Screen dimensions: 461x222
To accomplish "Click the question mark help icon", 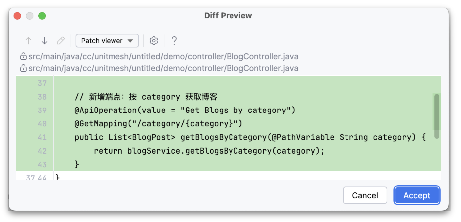I will tap(174, 41).
